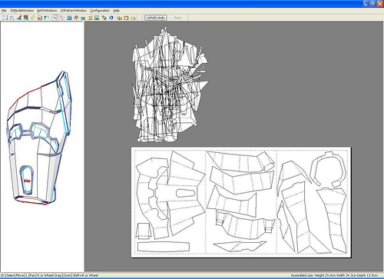Select the flat triangular piece at the middle page bottom
This screenshot has width=384, height=279.
(240, 246)
